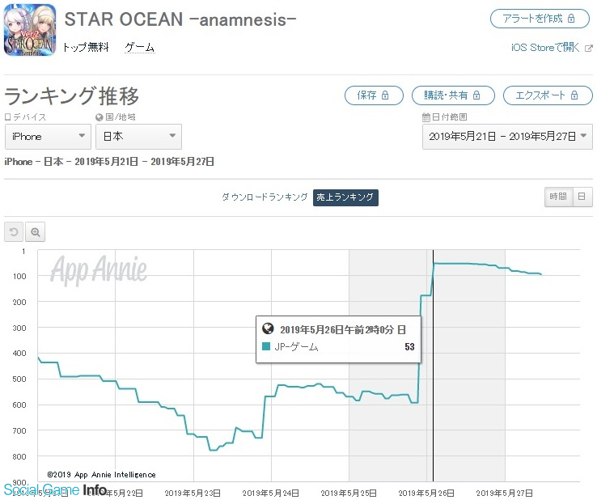Click the lock icon on 保存 button
Image resolution: width=597 pixels, height=500 pixels.
tap(385, 95)
